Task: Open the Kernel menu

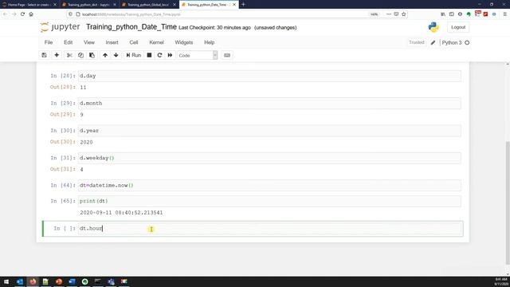Action: click(156, 42)
